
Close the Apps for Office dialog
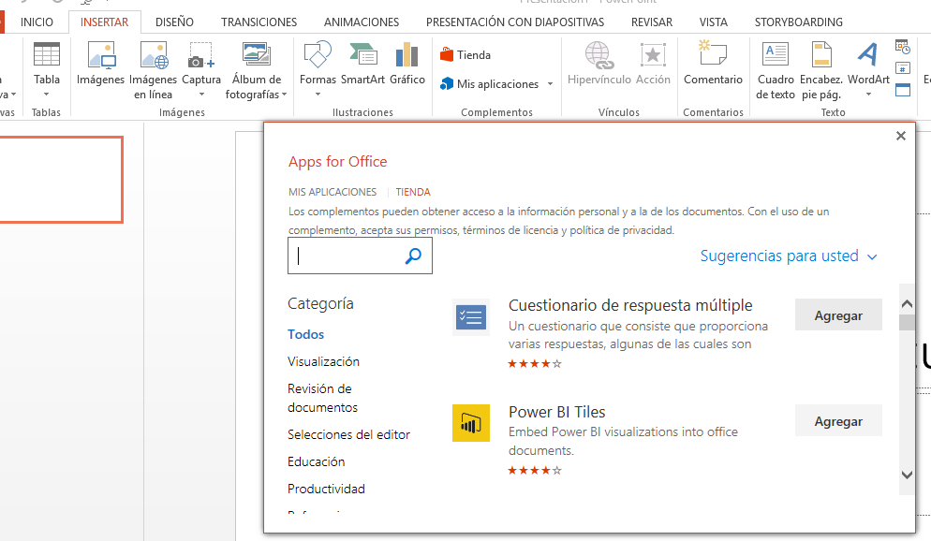[x=901, y=136]
